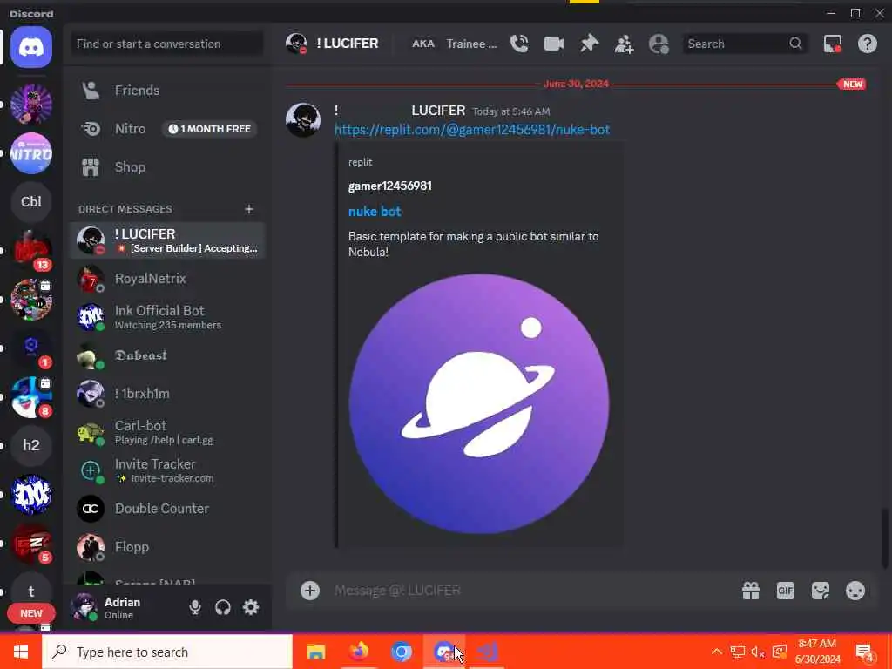The height and width of the screenshot is (669, 892).
Task: Open the nuke bot embed title link
Action: (x=375, y=212)
